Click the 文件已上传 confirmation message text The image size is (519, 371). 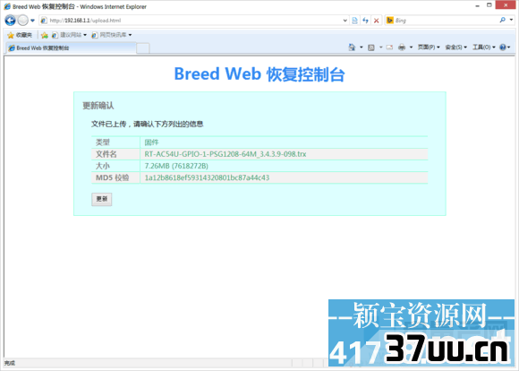point(148,124)
